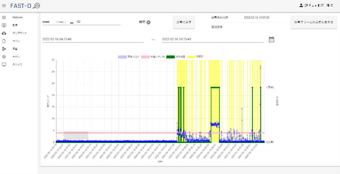Viewport: 340px width, 174px height.
Task: Click the 正常に戻す button
Action: [x=184, y=22]
